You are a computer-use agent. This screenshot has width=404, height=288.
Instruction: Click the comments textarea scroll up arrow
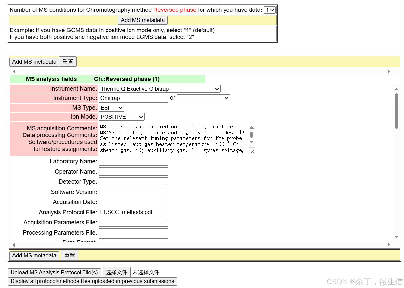tap(251, 127)
